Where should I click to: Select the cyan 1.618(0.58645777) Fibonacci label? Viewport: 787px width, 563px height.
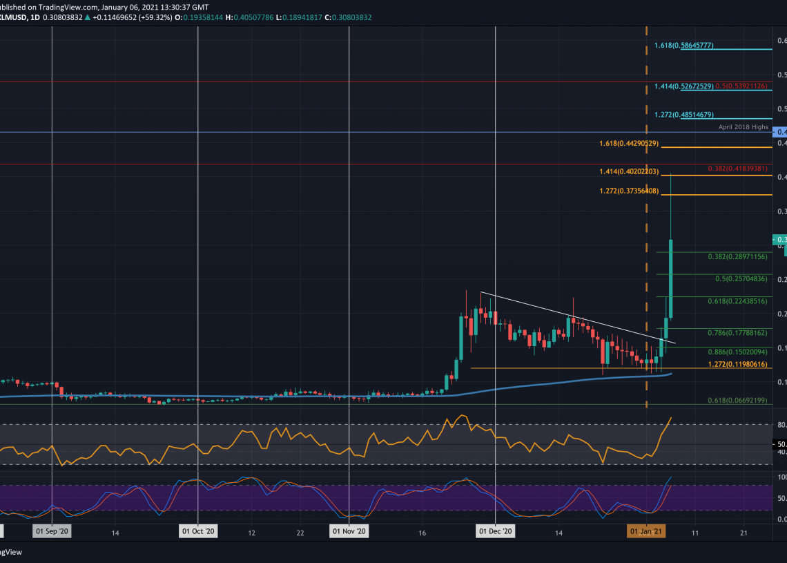(x=684, y=46)
